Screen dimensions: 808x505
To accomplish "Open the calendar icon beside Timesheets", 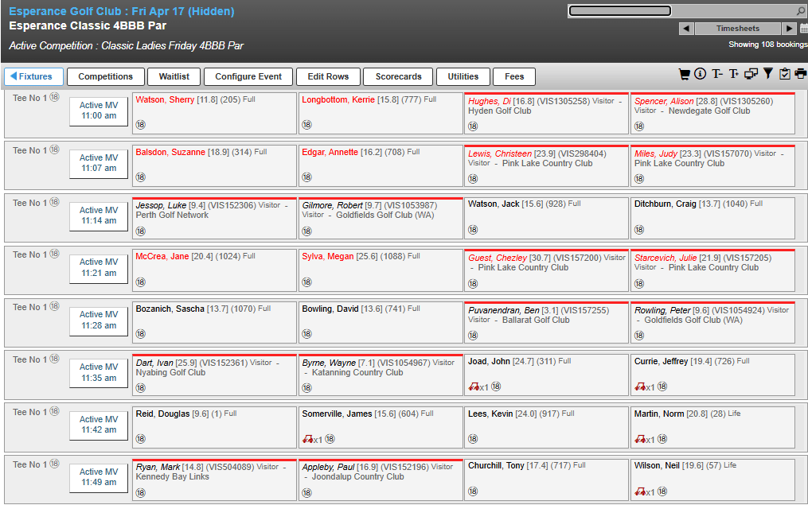I will 803,29.
